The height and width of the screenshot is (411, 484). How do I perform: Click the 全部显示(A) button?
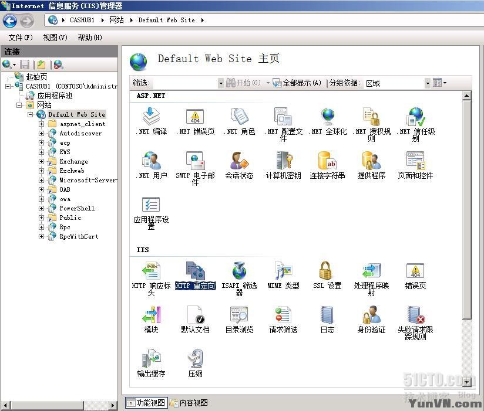297,83
